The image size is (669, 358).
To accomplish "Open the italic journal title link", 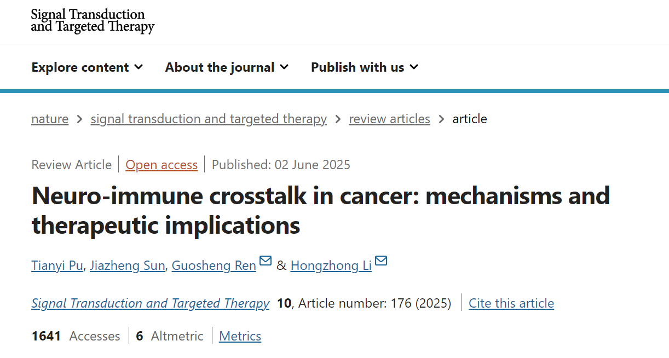I will pyautogui.click(x=150, y=303).
